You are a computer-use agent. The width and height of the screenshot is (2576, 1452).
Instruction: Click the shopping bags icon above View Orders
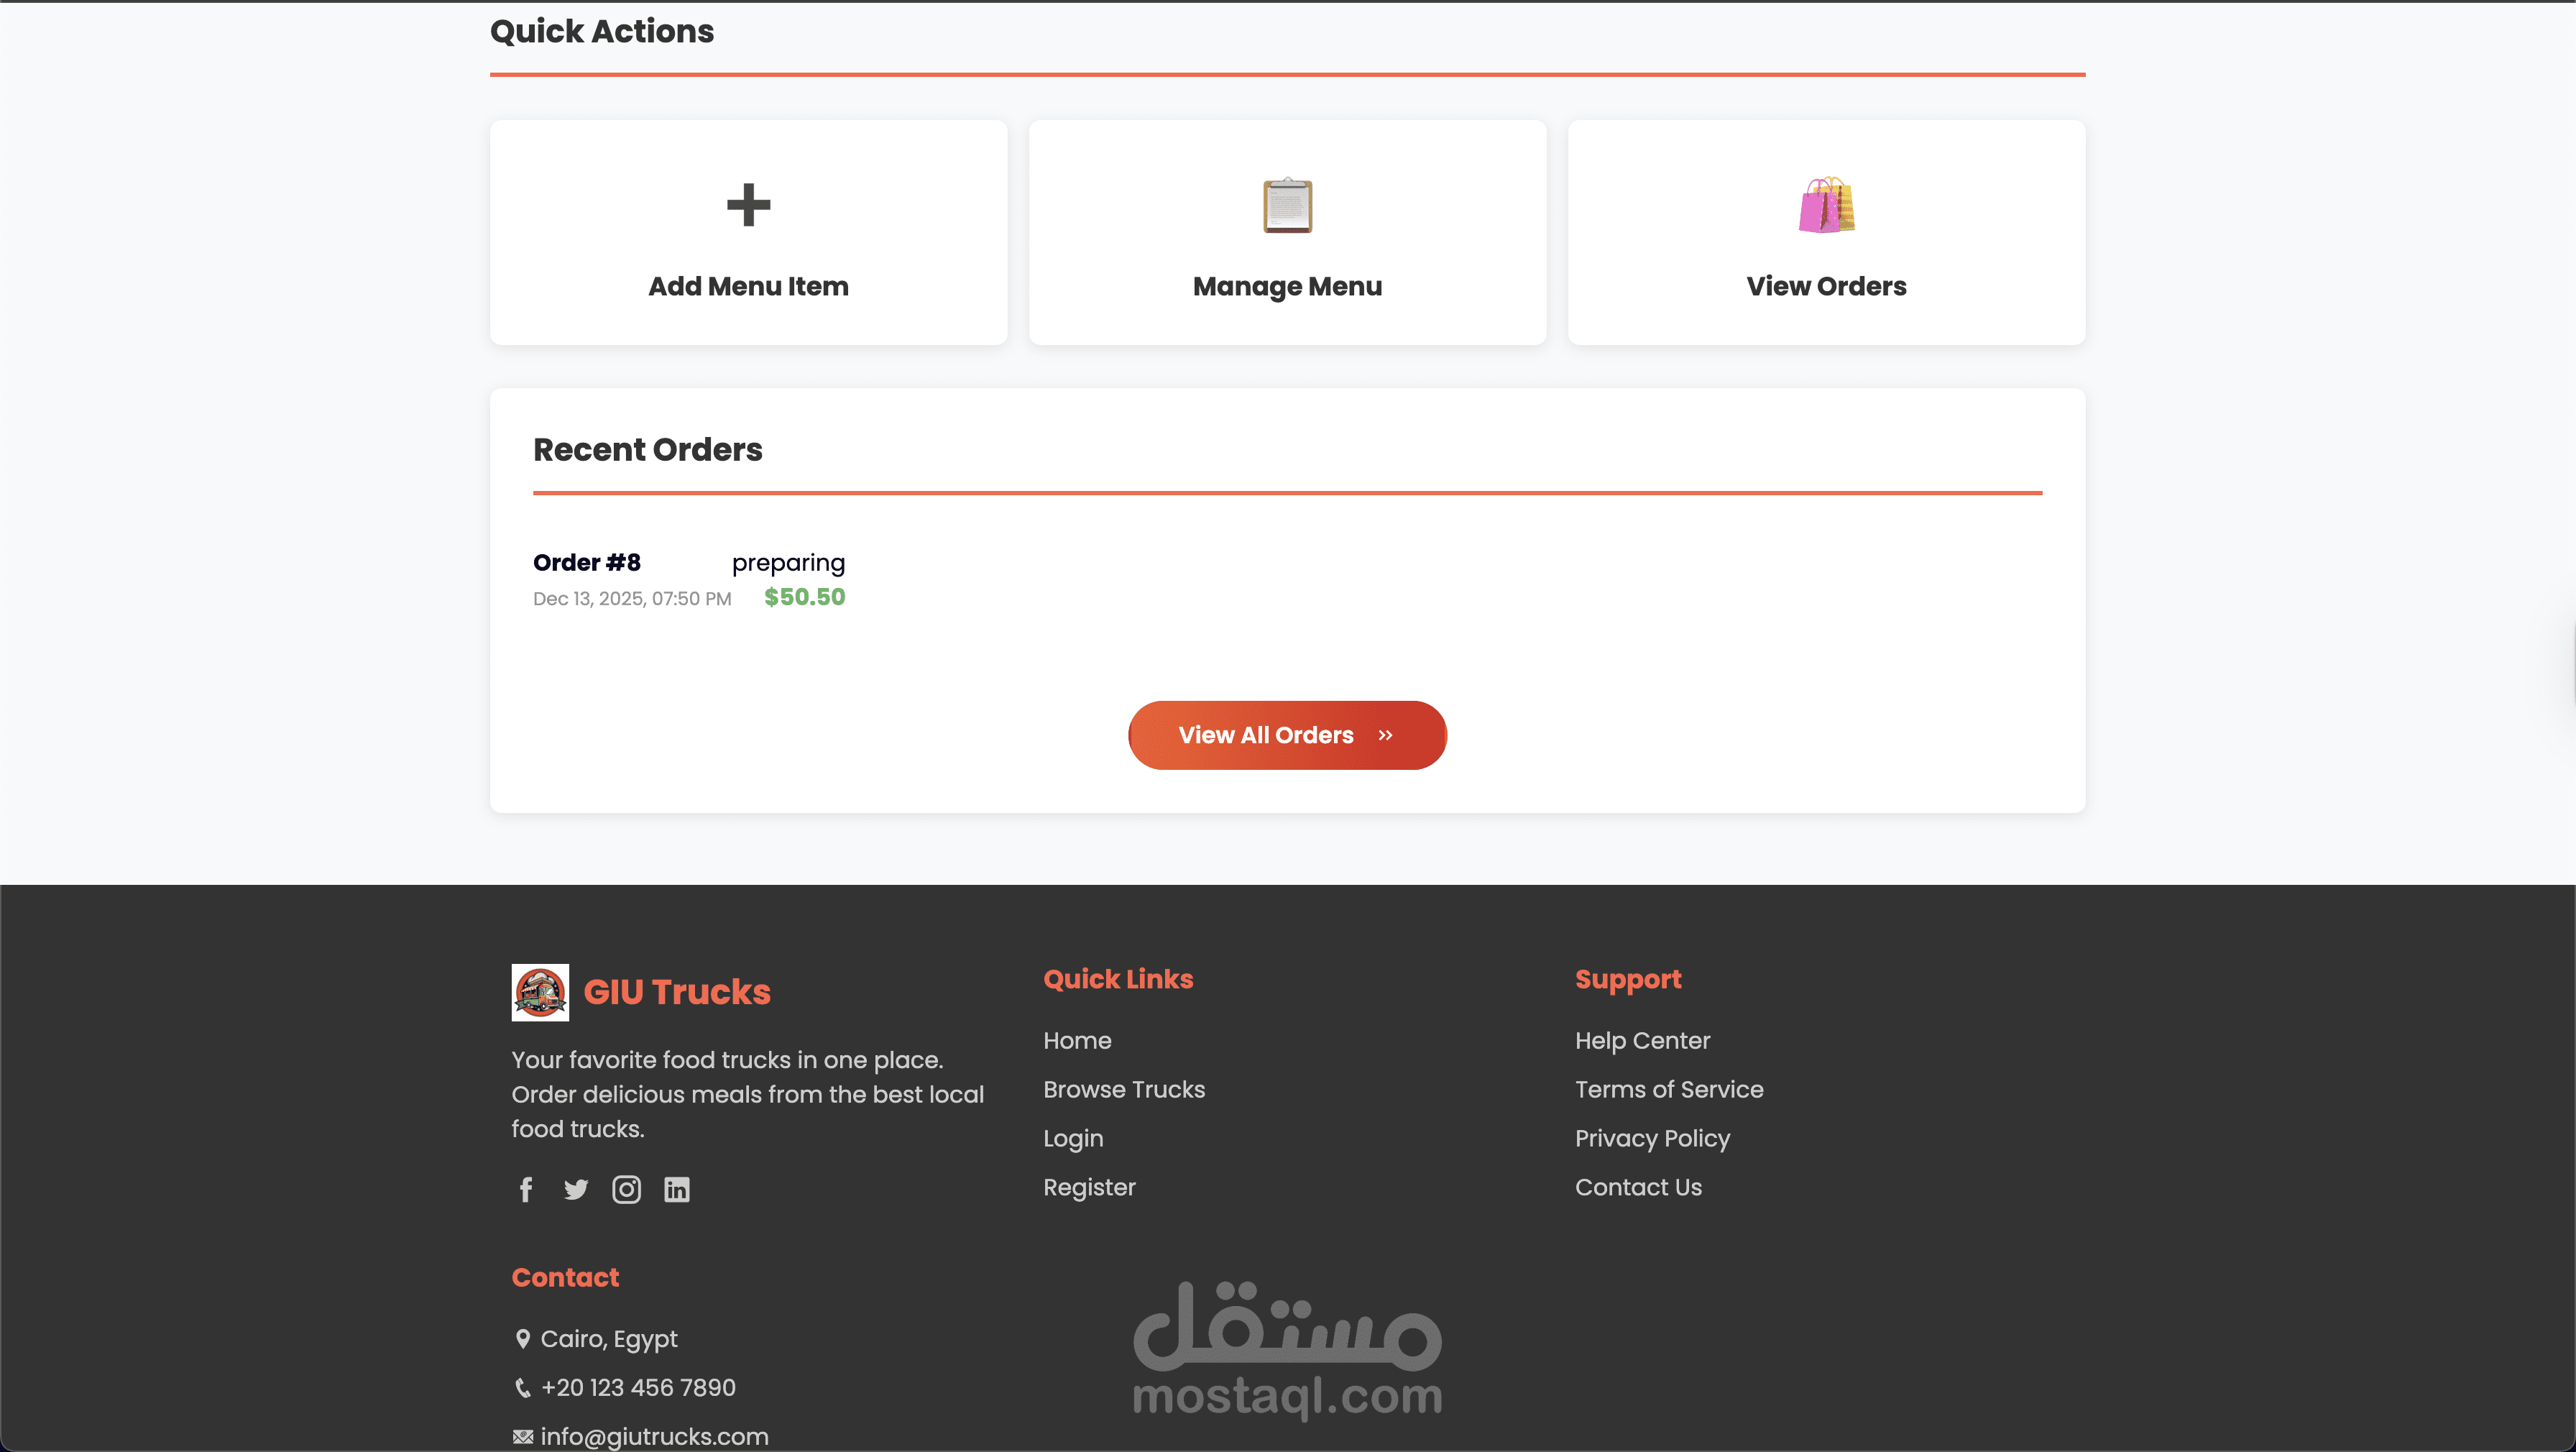[1826, 205]
